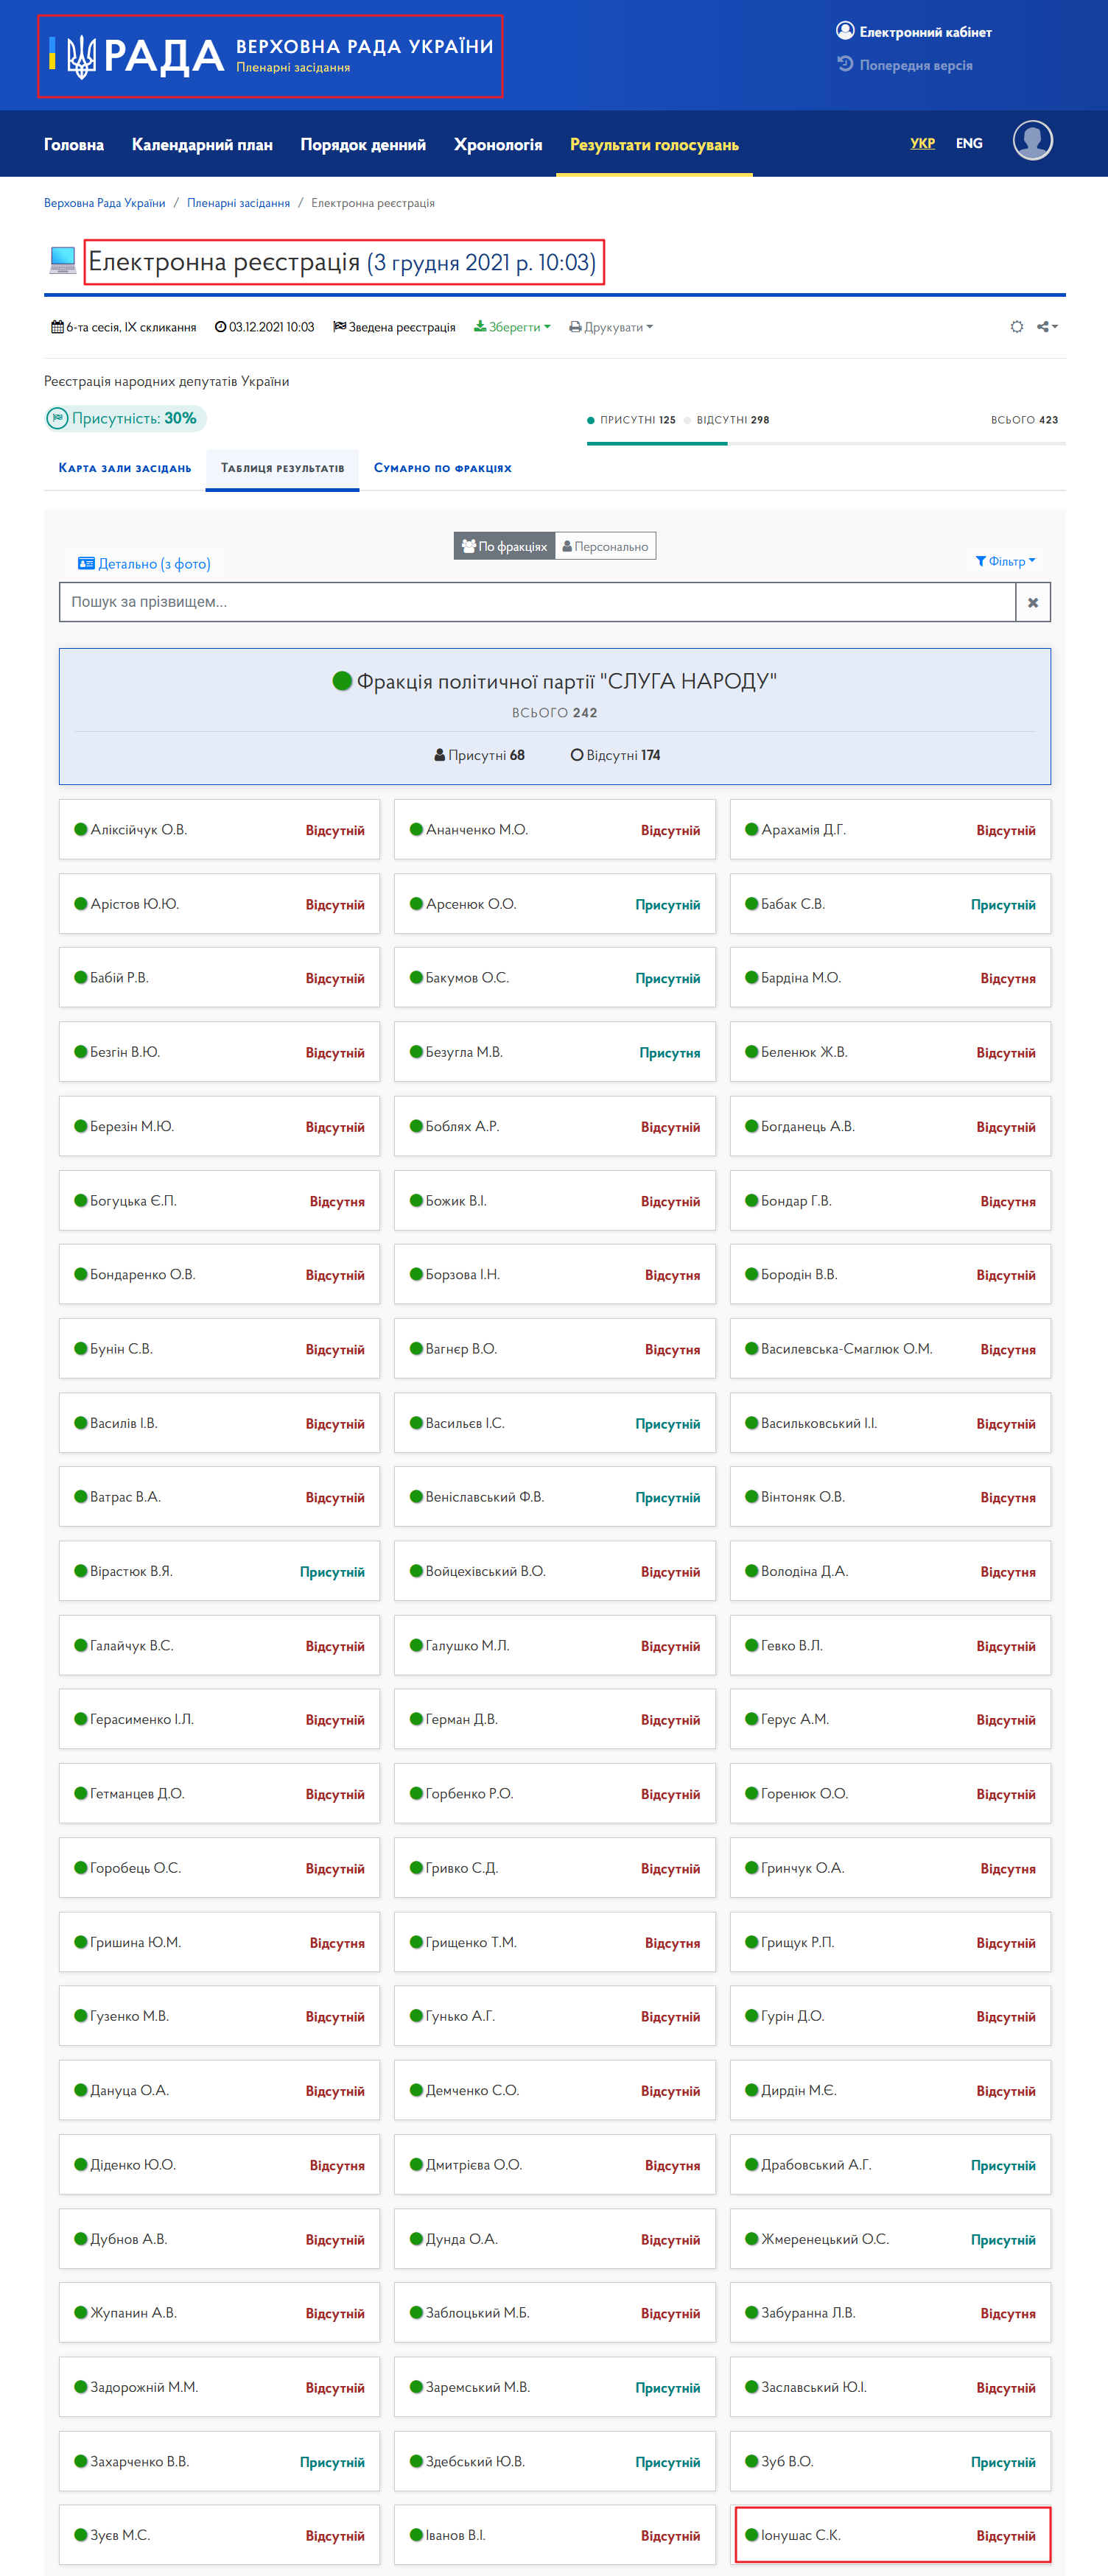Click the Попередня версія history icon
1108x2576 pixels.
click(x=845, y=64)
